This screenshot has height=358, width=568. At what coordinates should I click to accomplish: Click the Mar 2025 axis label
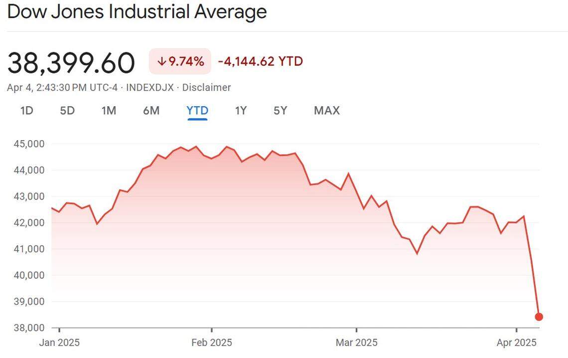pos(356,343)
